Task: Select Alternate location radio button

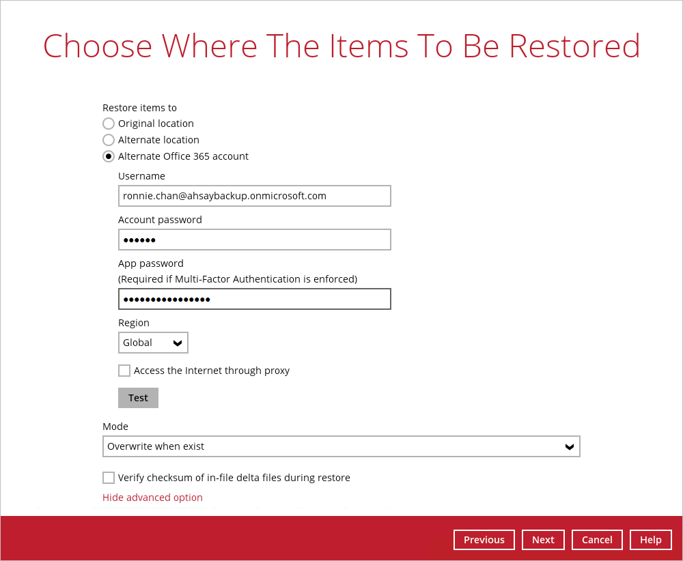Action: click(x=109, y=140)
